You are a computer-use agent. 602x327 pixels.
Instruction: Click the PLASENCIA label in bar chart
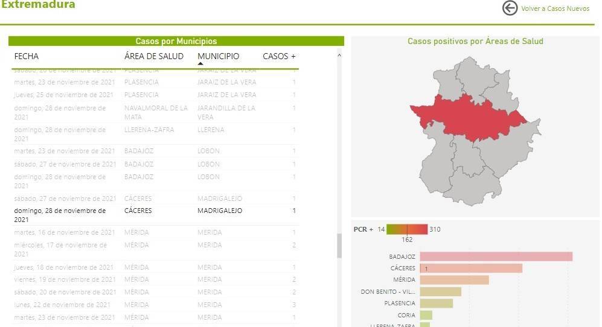[x=400, y=303]
